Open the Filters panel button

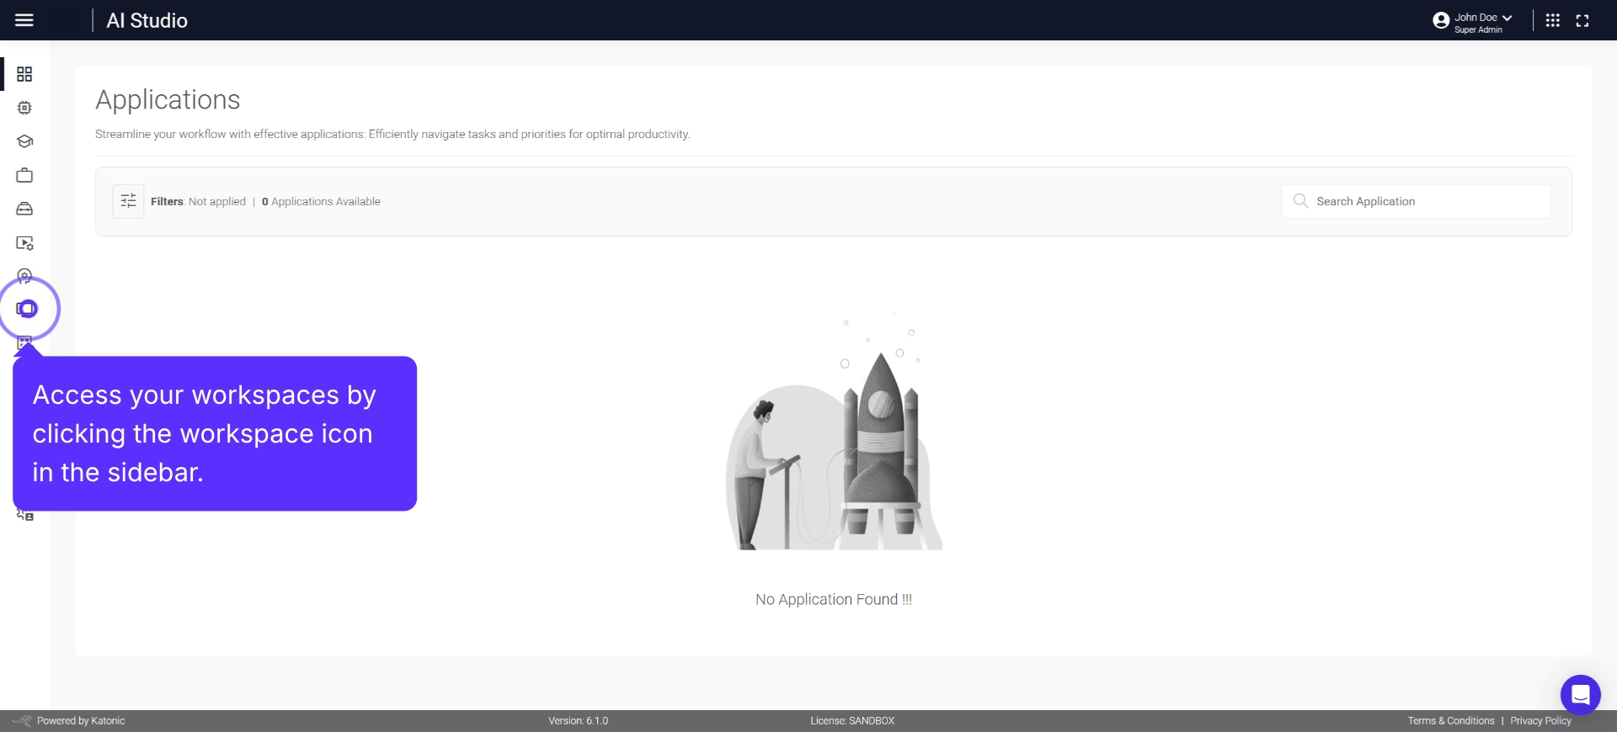pos(128,201)
